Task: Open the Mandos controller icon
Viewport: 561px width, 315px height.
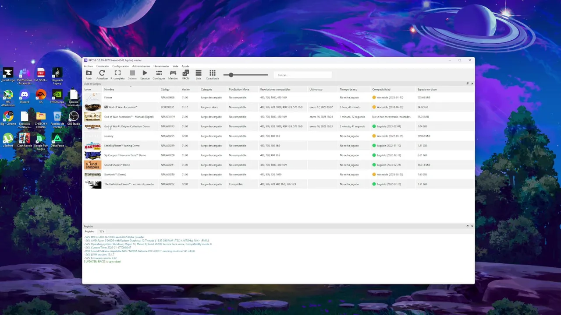Action: [x=173, y=73]
